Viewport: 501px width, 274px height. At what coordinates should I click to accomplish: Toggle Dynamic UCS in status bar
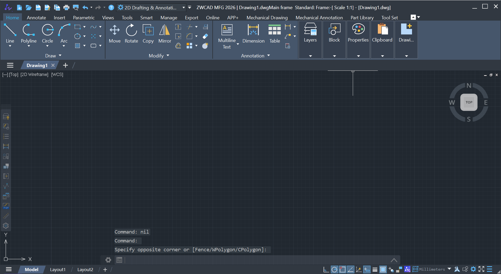point(359,269)
